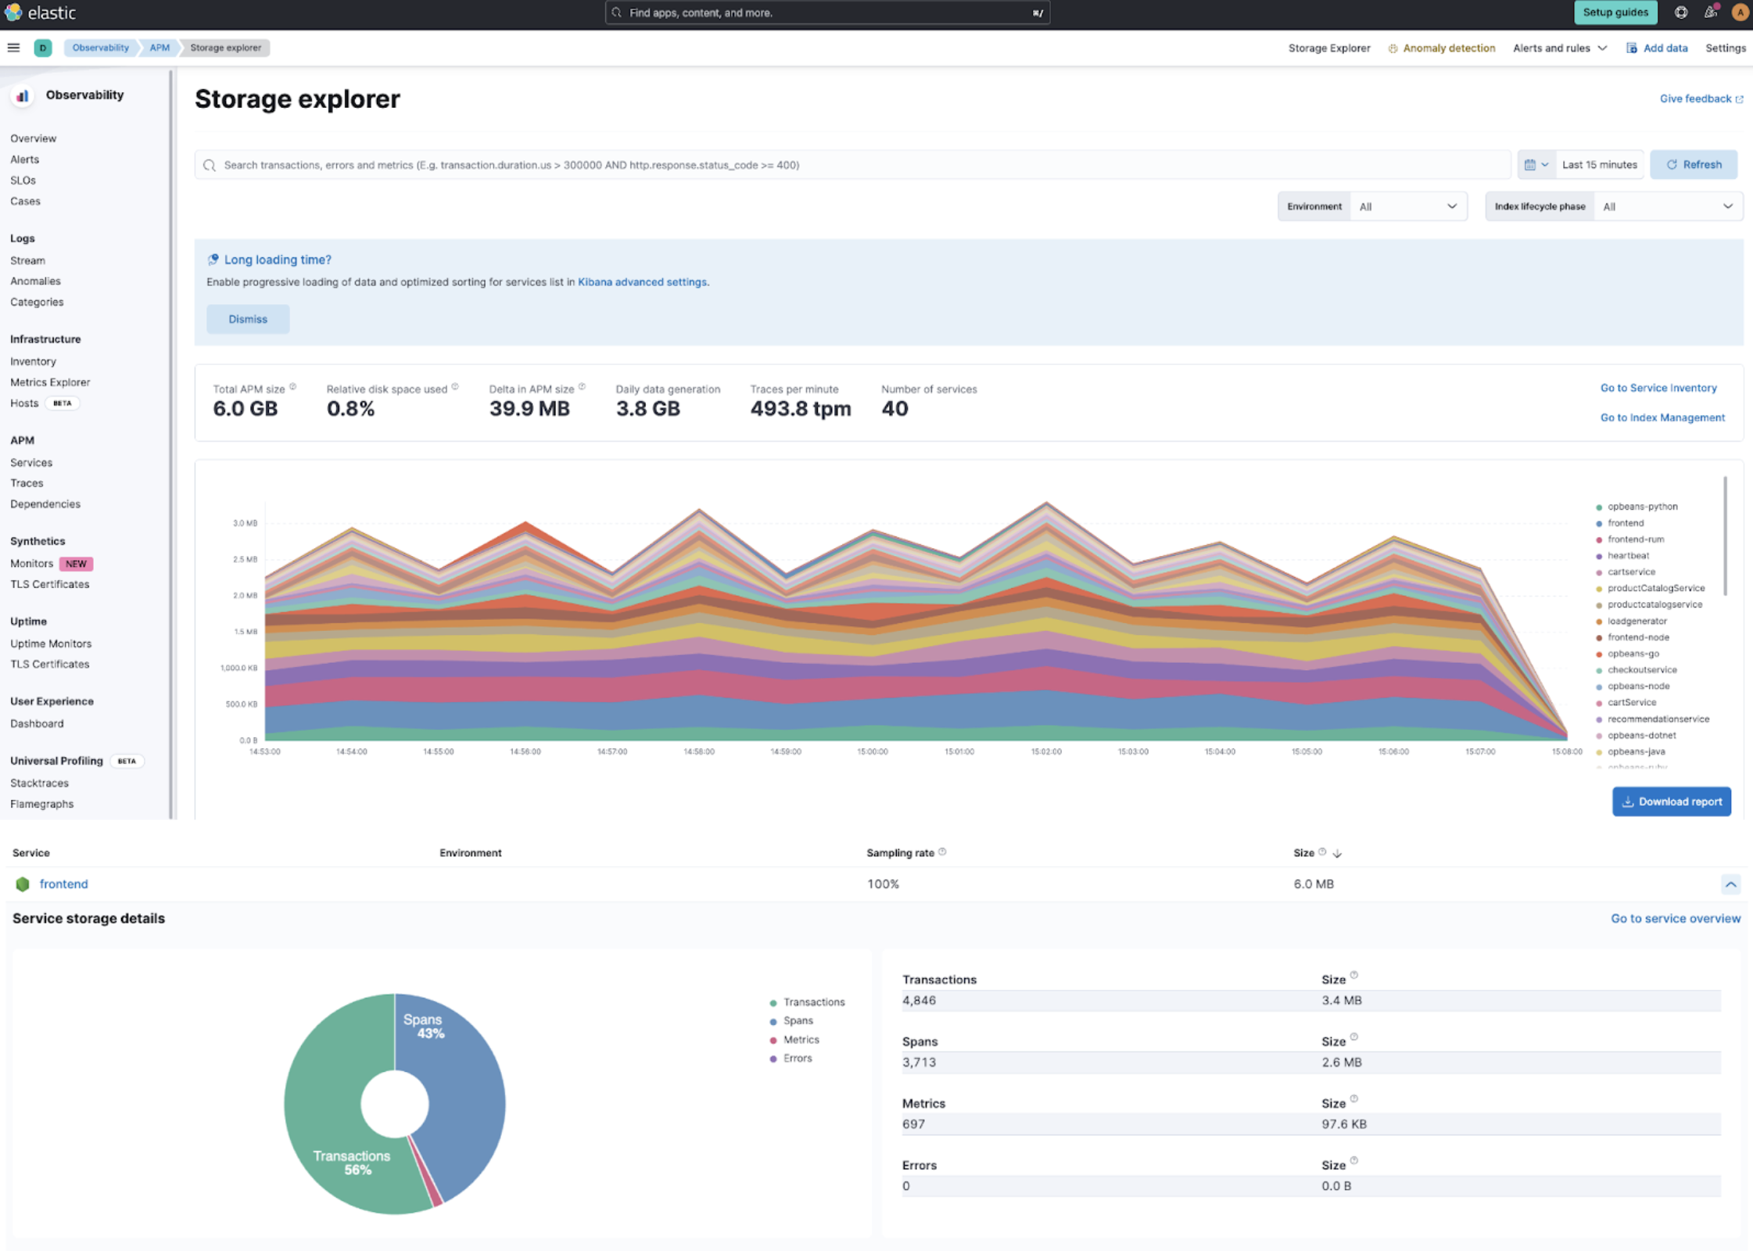
Task: Open the hamburger navigation menu
Action: click(x=13, y=48)
